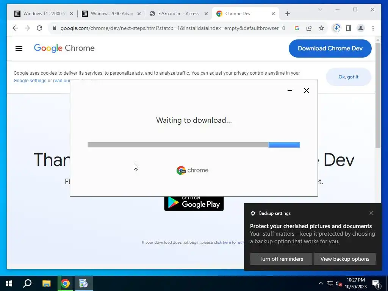388x291 pixels.
Task: Click the muted volume tray icon
Action: coord(339,283)
